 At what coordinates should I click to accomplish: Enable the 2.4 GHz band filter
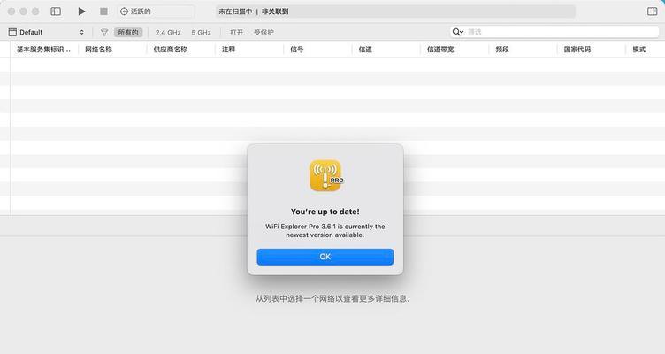168,32
